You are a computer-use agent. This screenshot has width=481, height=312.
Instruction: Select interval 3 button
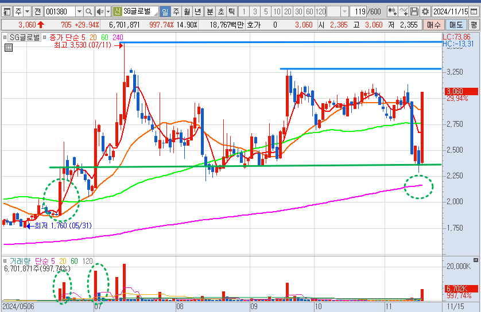point(255,12)
